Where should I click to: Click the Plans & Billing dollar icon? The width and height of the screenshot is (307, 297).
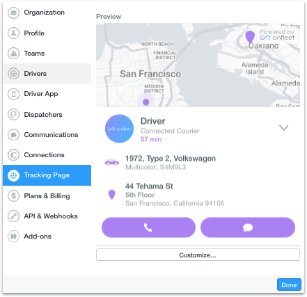13,196
